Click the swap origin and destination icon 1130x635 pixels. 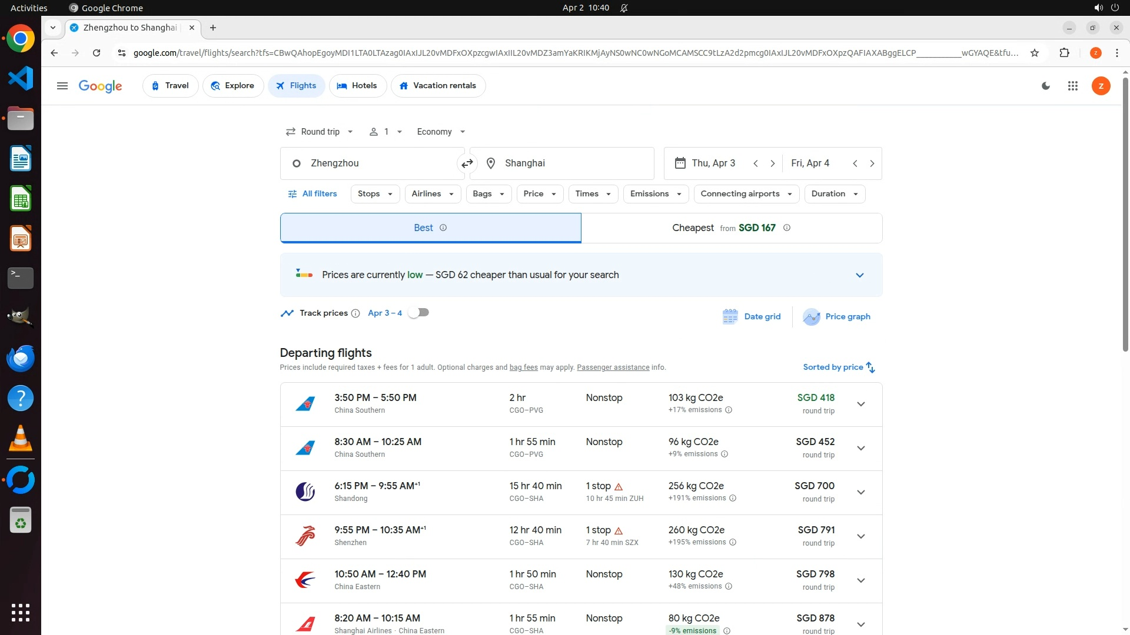tap(467, 163)
